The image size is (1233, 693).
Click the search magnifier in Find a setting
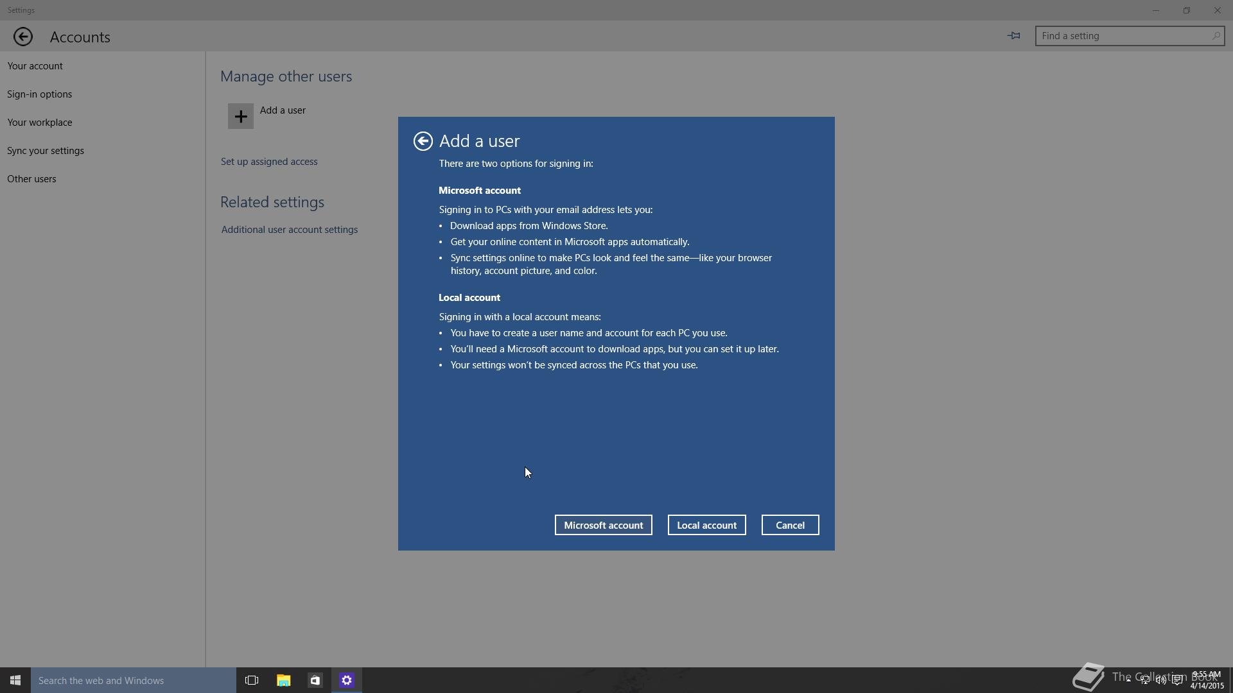point(1216,36)
